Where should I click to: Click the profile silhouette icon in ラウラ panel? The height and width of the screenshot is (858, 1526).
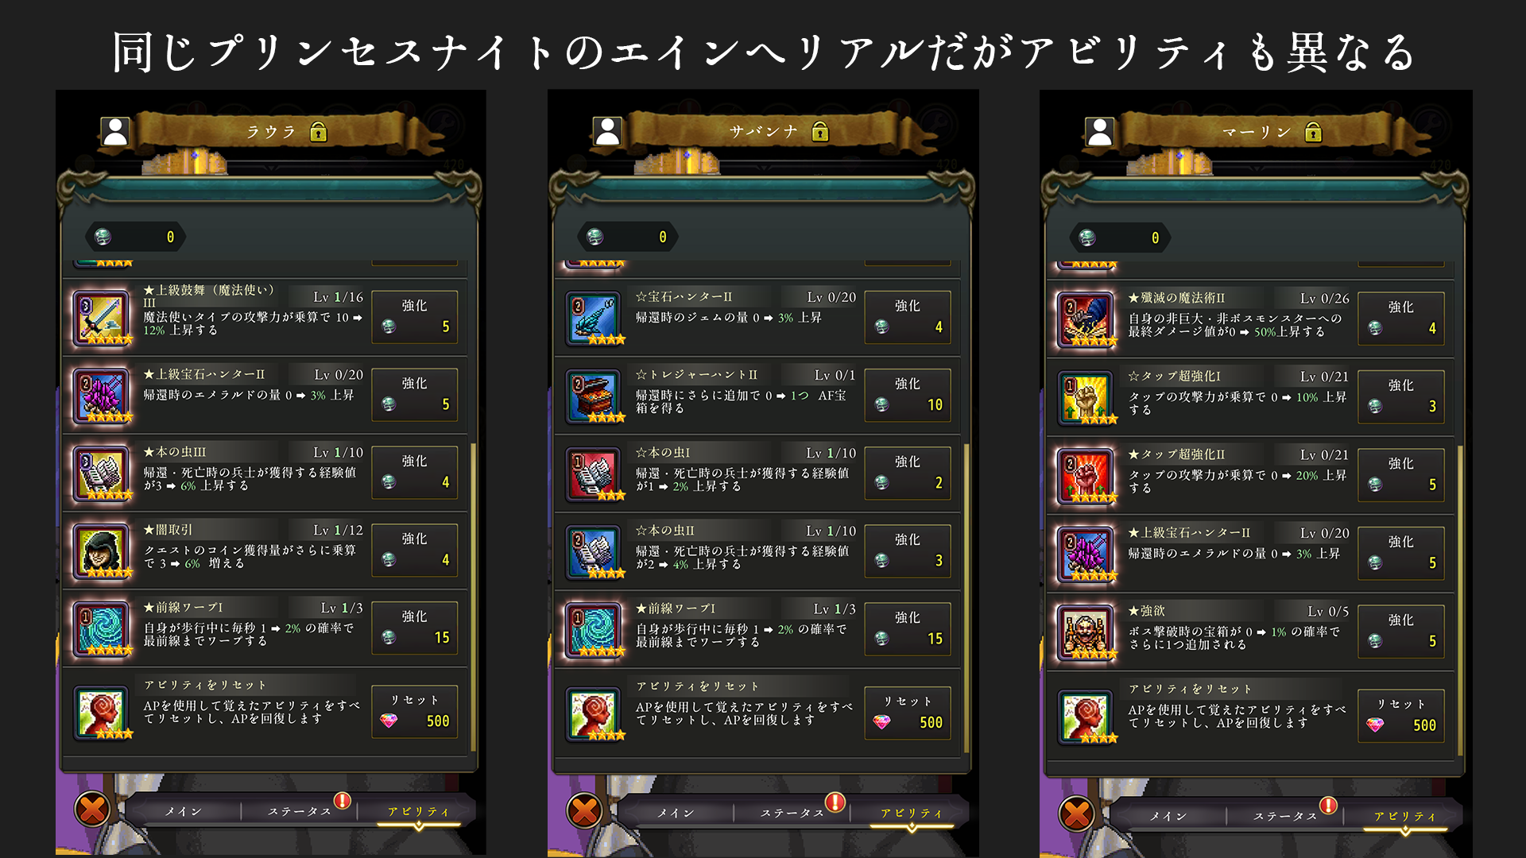click(x=115, y=132)
